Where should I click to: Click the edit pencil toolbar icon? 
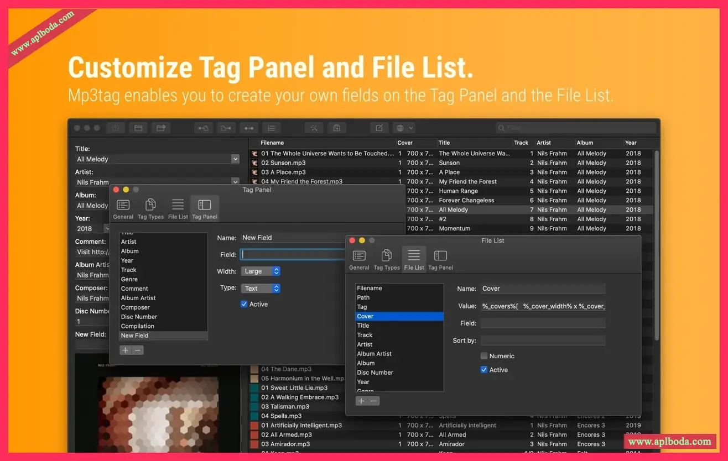[x=379, y=128]
